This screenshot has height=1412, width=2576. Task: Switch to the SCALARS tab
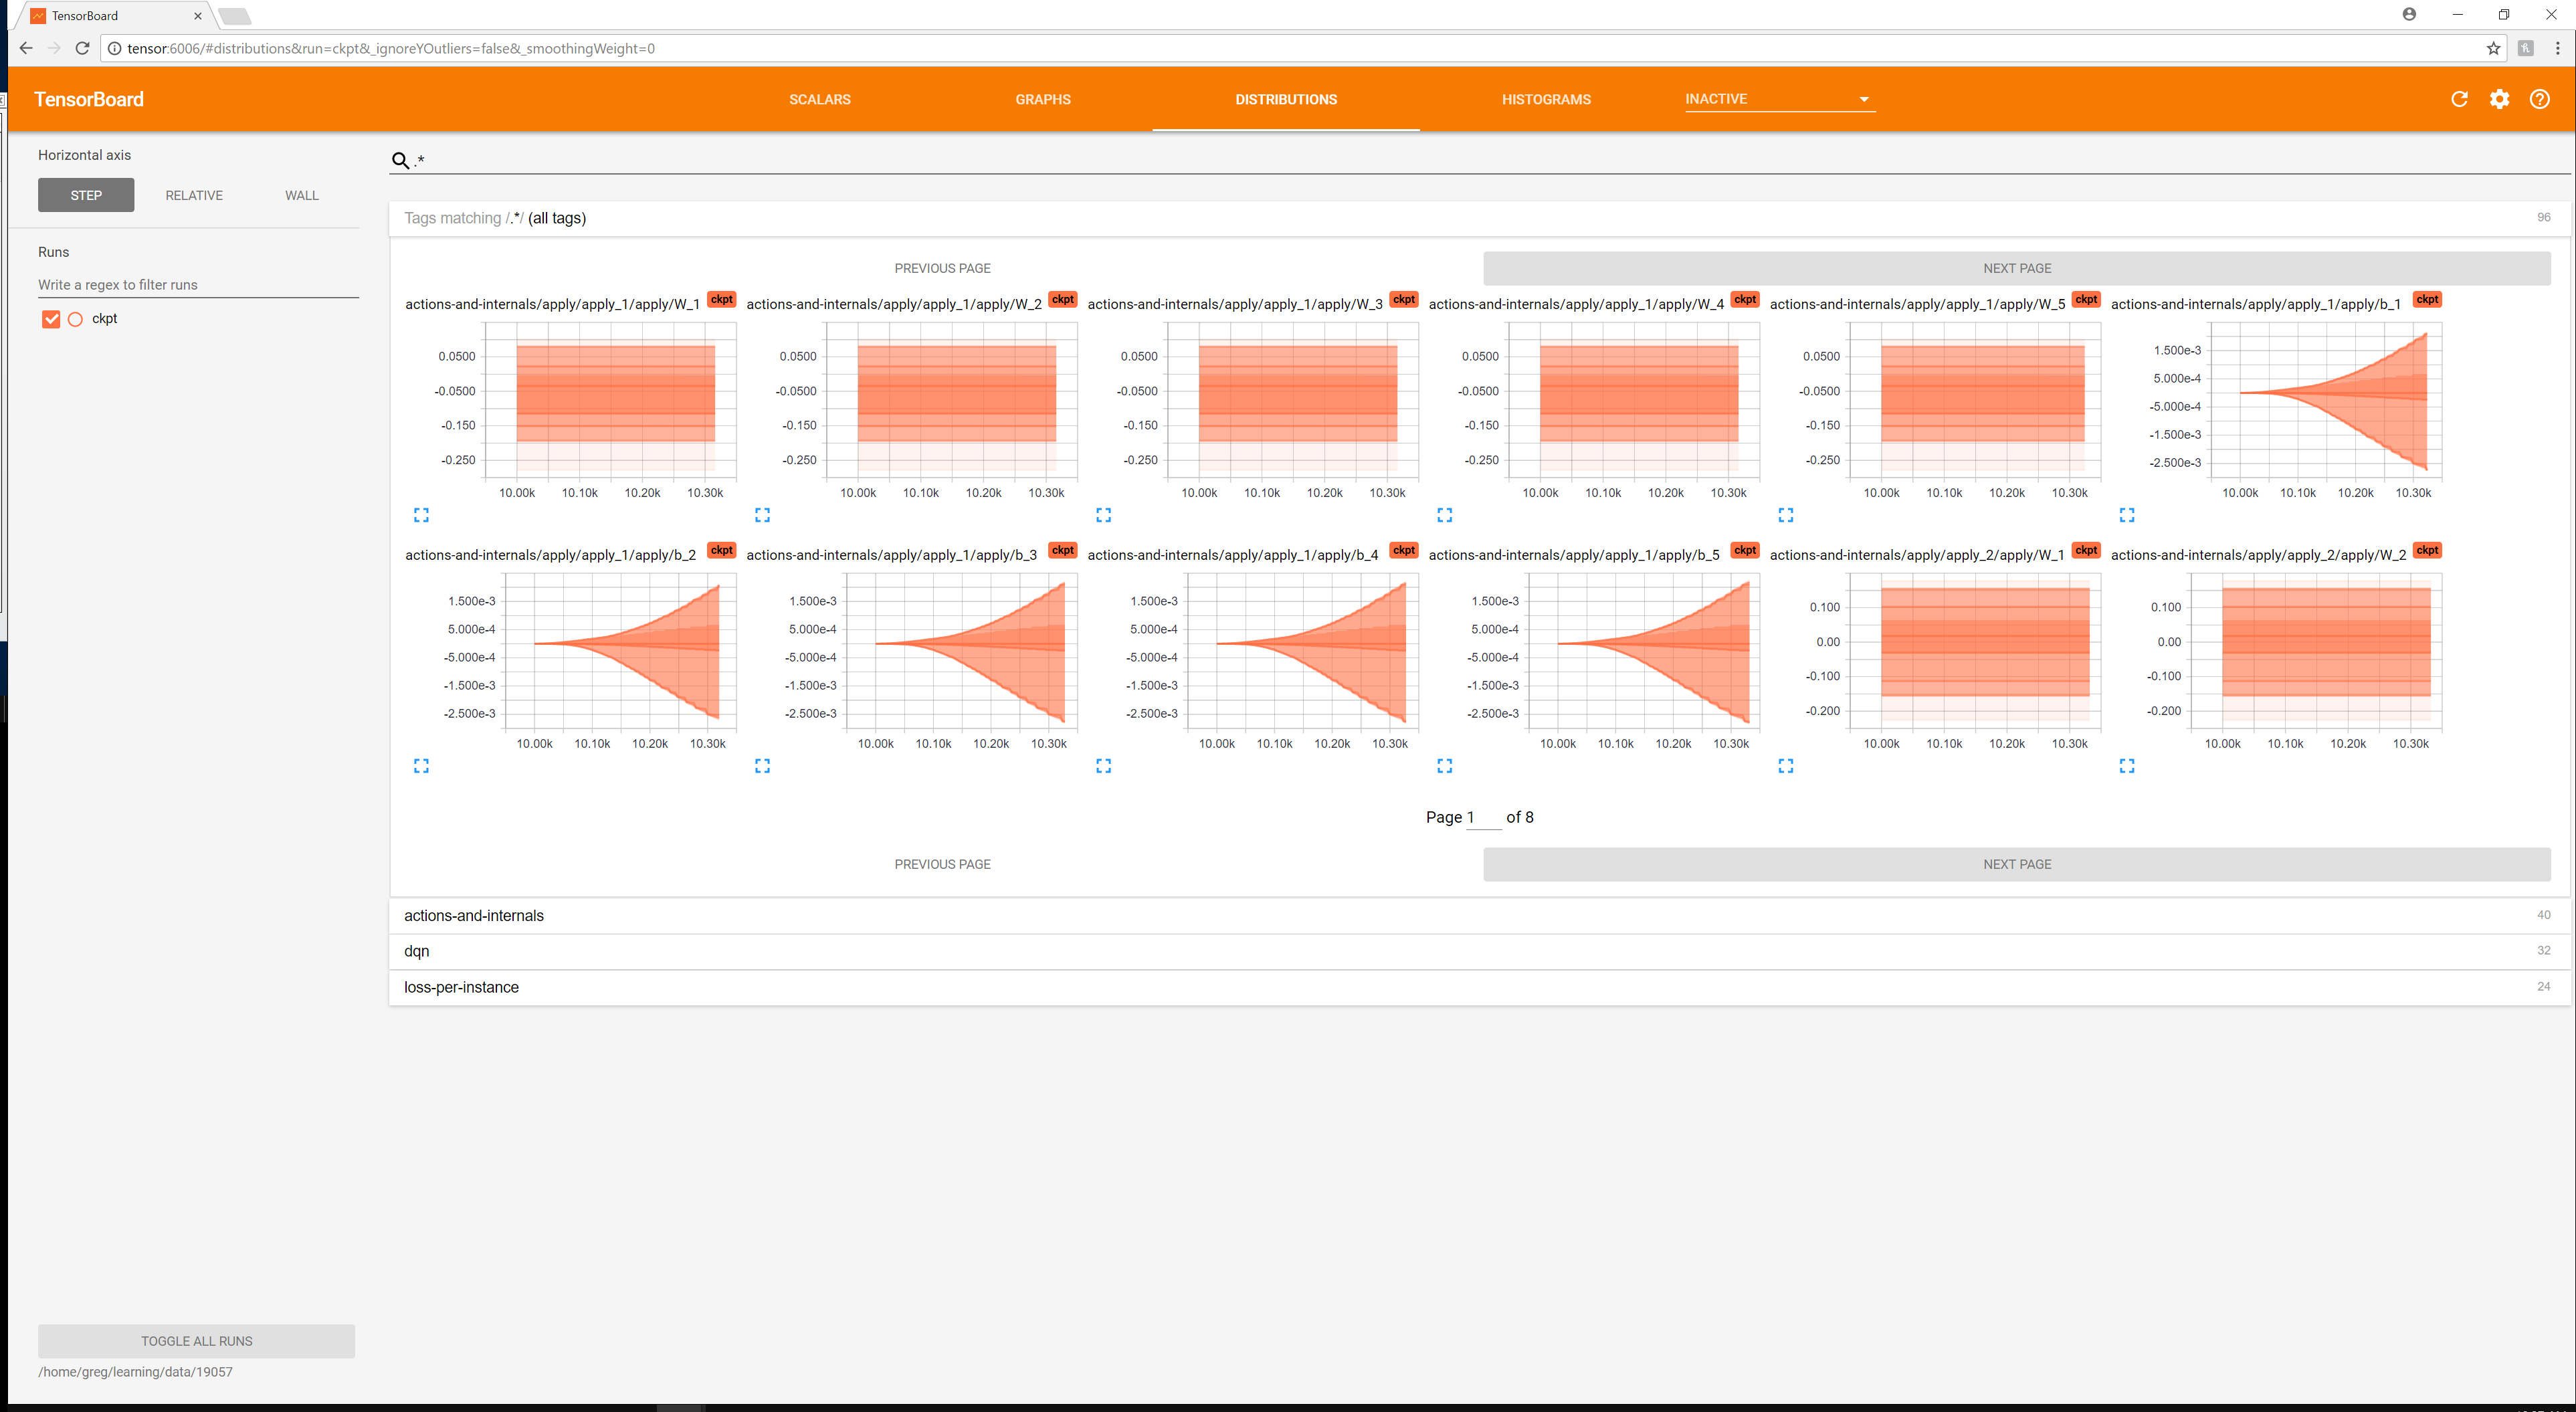(x=819, y=99)
